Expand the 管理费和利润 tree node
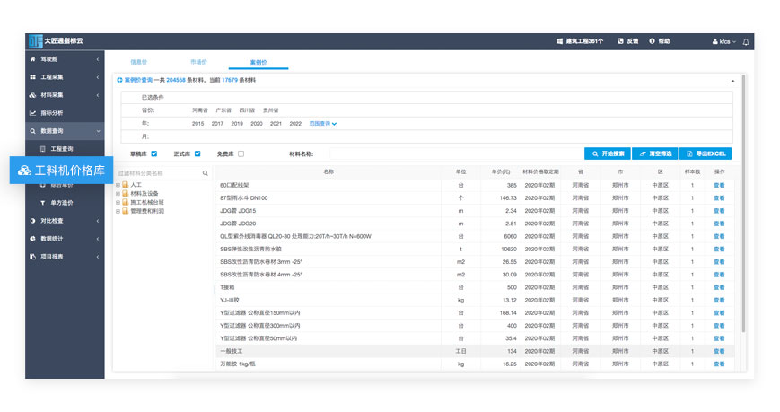 point(118,212)
